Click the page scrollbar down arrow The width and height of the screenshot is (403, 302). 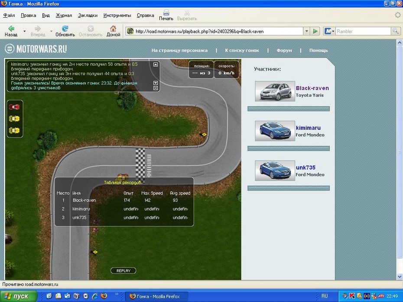400,276
